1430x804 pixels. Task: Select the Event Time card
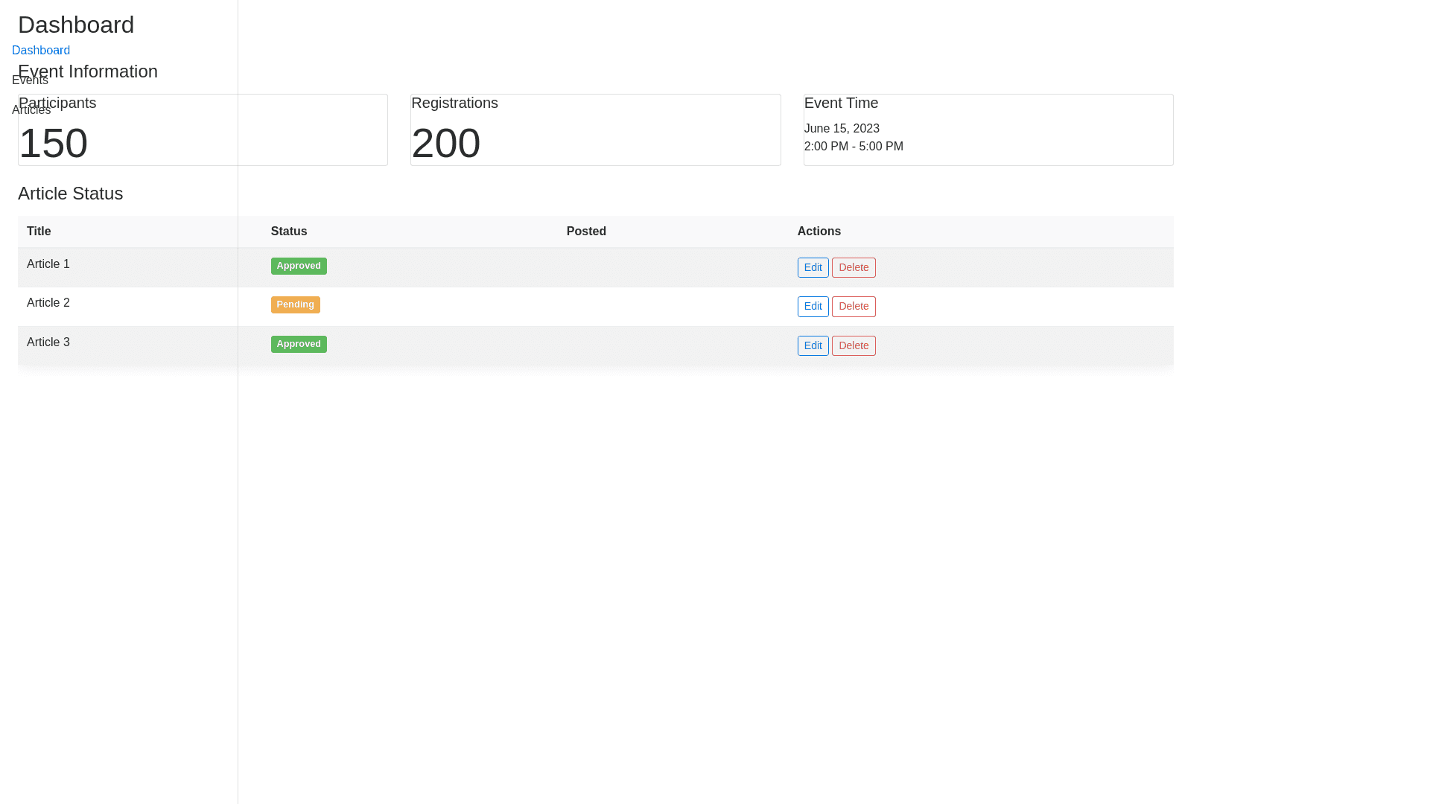point(988,130)
